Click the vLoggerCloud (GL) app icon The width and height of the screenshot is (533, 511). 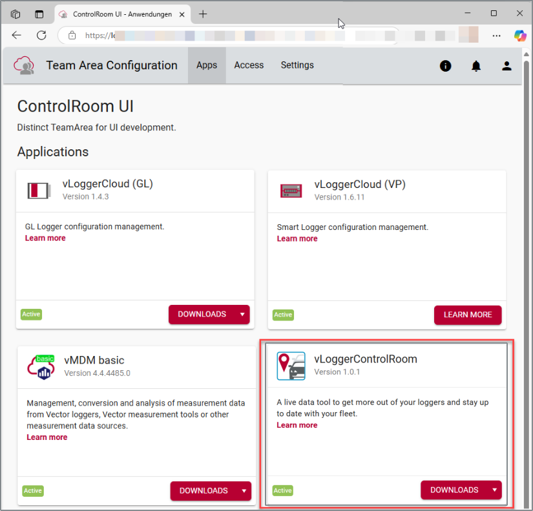click(39, 191)
